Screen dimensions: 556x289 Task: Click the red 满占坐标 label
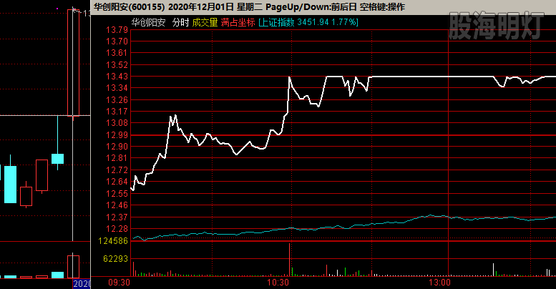pyautogui.click(x=238, y=23)
